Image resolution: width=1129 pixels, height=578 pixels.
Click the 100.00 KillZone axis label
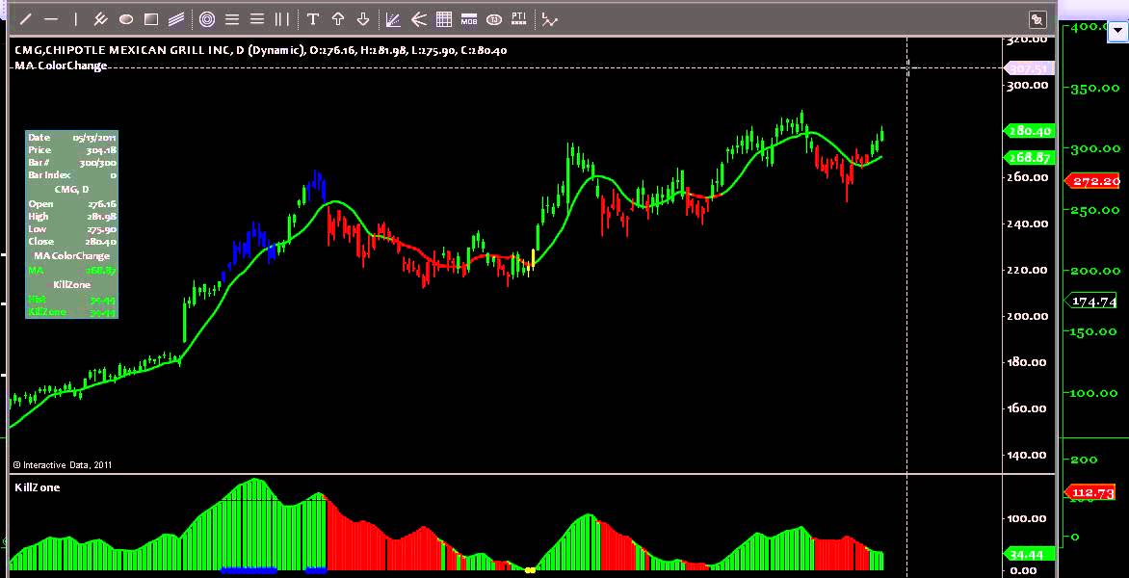tap(1028, 518)
